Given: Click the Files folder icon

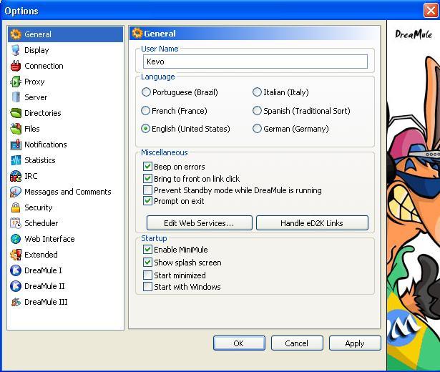Looking at the screenshot, I should click(16, 129).
